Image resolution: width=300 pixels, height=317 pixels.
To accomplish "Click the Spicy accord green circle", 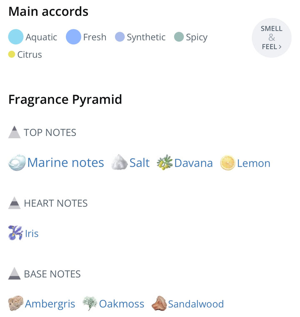I will [179, 37].
